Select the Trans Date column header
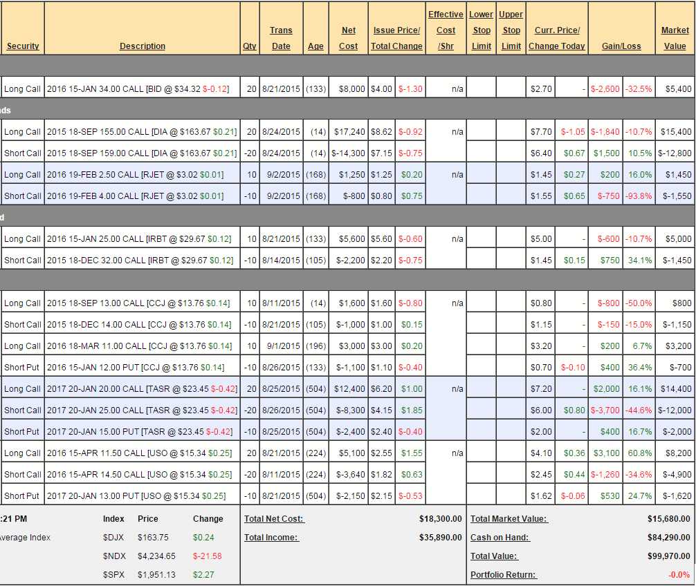This screenshot has width=696, height=586. click(x=281, y=38)
